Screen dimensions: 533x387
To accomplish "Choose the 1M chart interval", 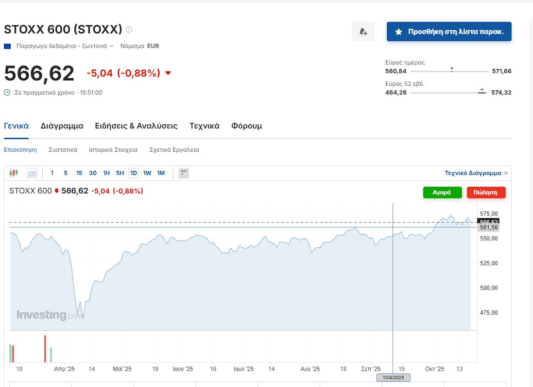I will pyautogui.click(x=161, y=173).
